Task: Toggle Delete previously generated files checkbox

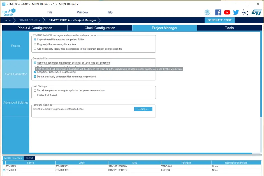Action: point(35,77)
